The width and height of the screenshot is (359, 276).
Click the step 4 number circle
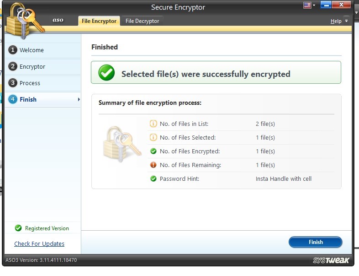(x=13, y=99)
